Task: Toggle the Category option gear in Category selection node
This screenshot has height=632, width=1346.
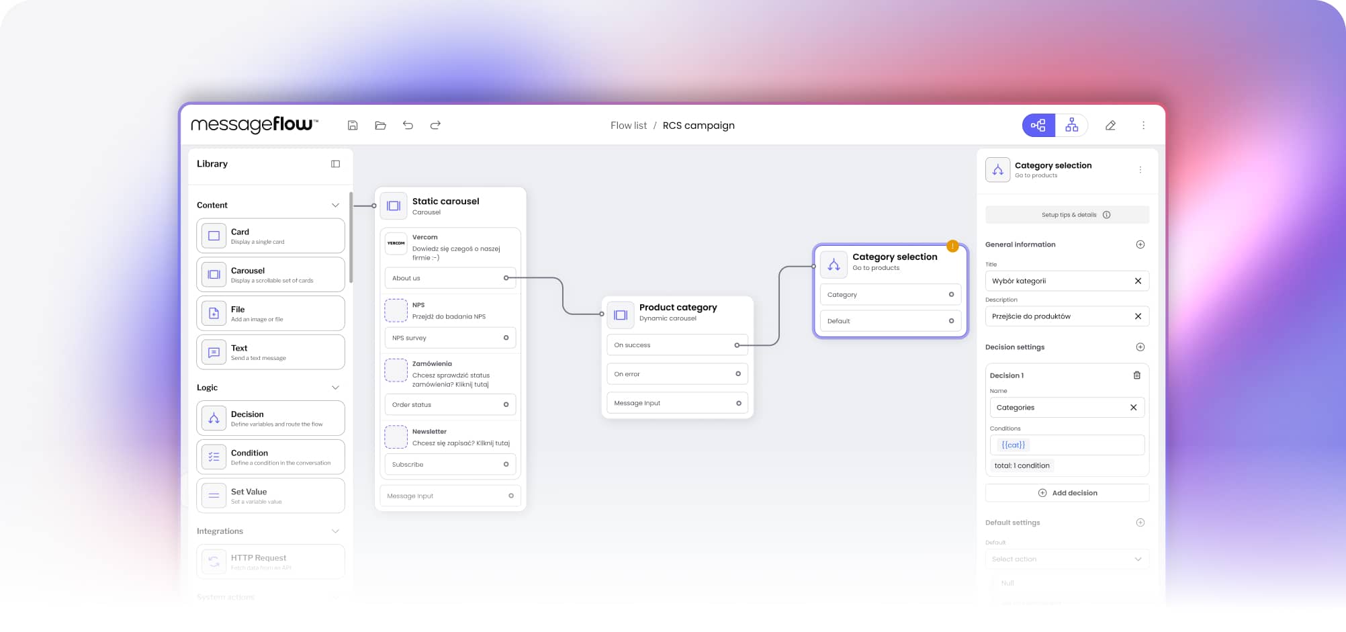Action: [x=951, y=294]
